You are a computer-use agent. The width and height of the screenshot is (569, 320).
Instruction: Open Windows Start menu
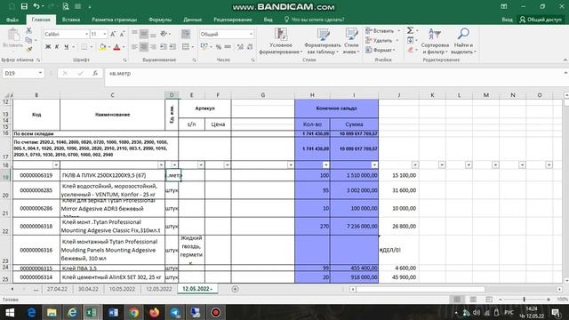pyautogui.click(x=10, y=312)
